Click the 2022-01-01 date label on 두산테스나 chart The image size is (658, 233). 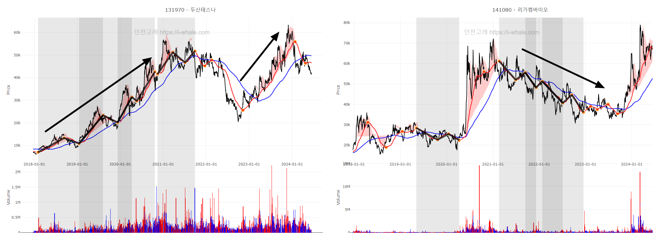click(206, 164)
